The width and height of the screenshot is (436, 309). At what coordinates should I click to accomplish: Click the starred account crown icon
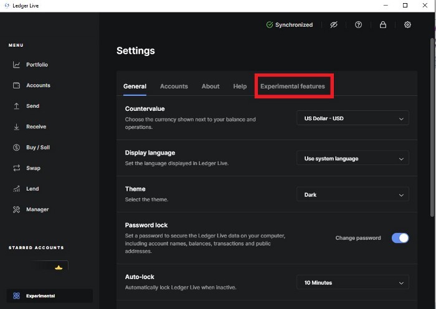[59, 268]
